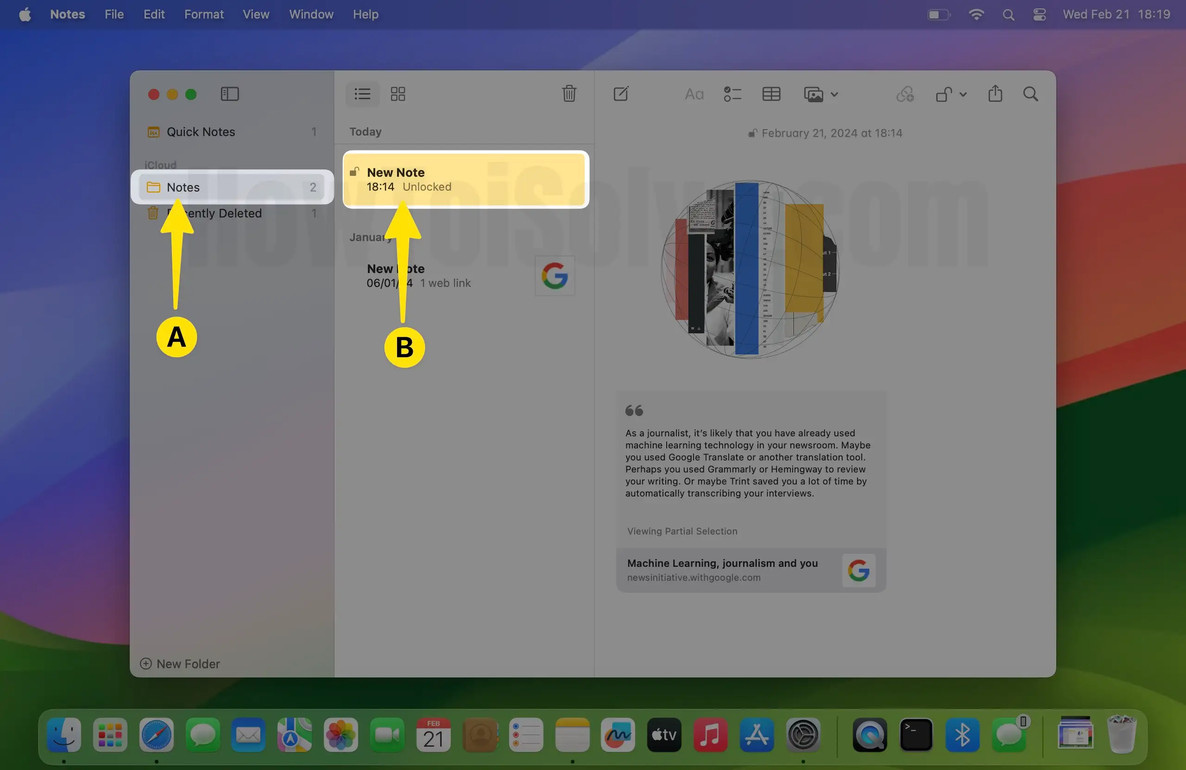This screenshot has width=1186, height=770.
Task: Click the compose new note icon
Action: click(620, 94)
